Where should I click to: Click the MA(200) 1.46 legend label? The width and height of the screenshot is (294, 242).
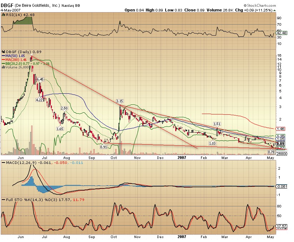click(x=16, y=60)
